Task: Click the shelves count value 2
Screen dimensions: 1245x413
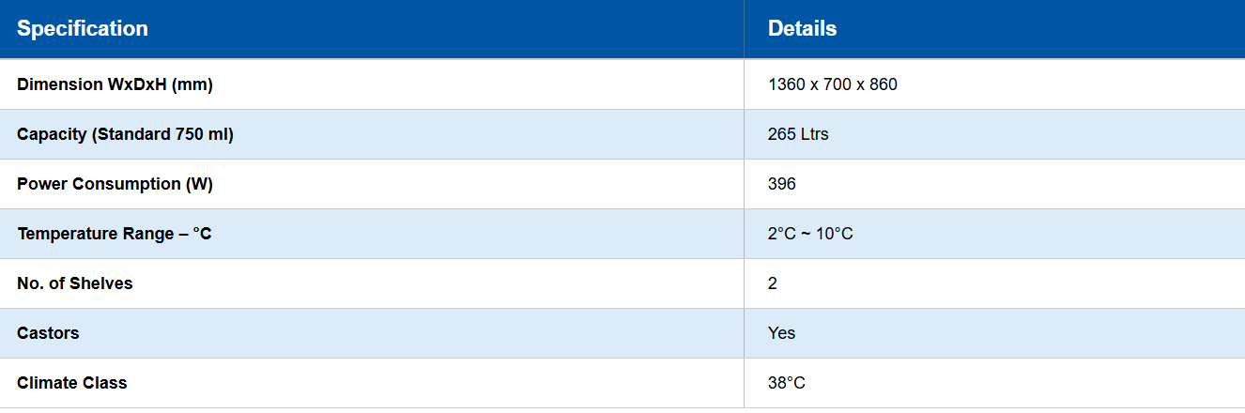Action: [773, 283]
